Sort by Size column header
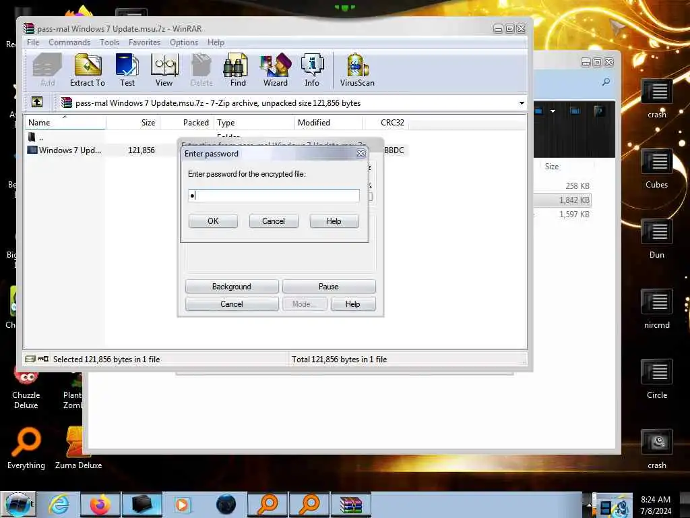Image resolution: width=690 pixels, height=518 pixels. [133, 123]
